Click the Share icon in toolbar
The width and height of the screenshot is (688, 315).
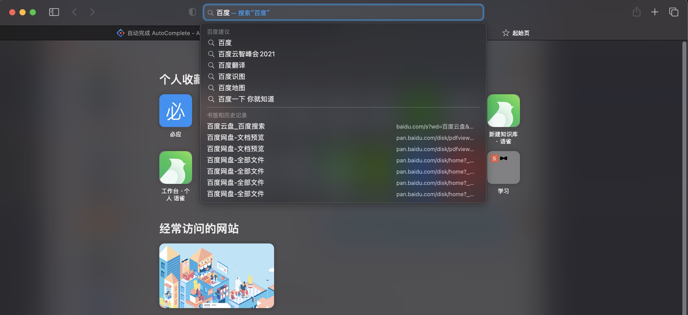pyautogui.click(x=637, y=12)
